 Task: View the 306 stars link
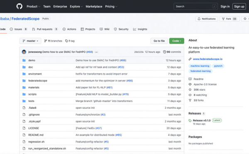(x=197, y=90)
